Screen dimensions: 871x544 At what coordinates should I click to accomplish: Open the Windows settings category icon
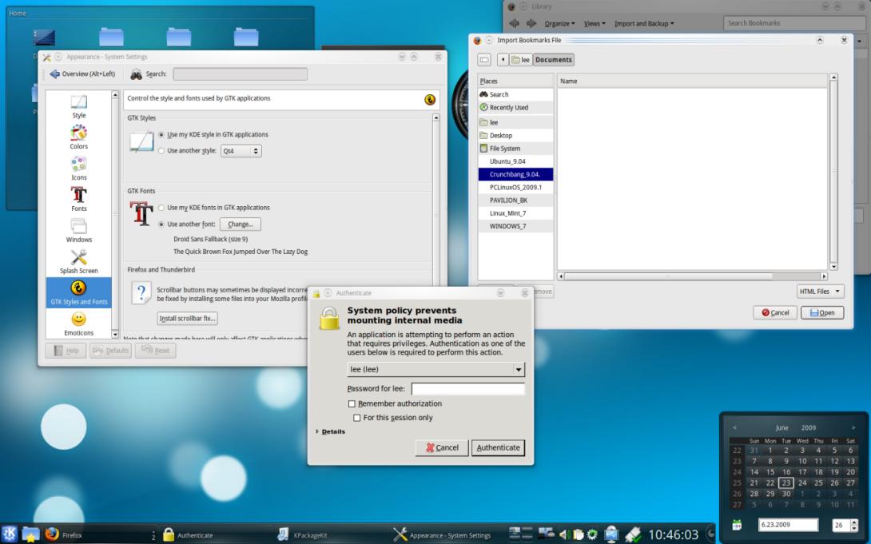point(79,227)
